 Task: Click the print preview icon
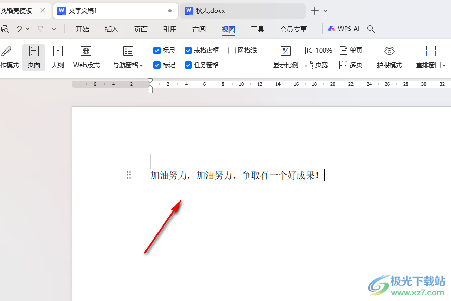pyautogui.click(x=5, y=29)
